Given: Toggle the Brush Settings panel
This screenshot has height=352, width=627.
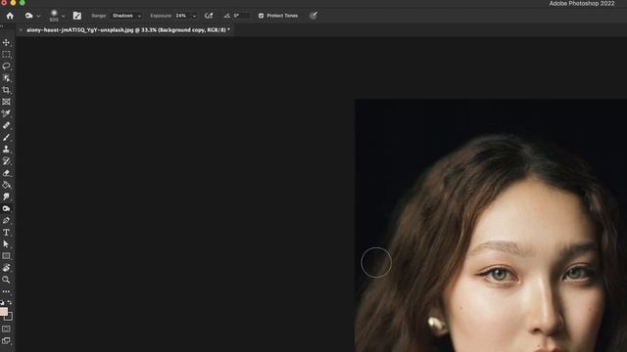Looking at the screenshot, I should [77, 16].
